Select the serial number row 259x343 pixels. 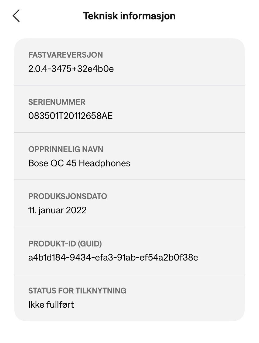(178, 109)
